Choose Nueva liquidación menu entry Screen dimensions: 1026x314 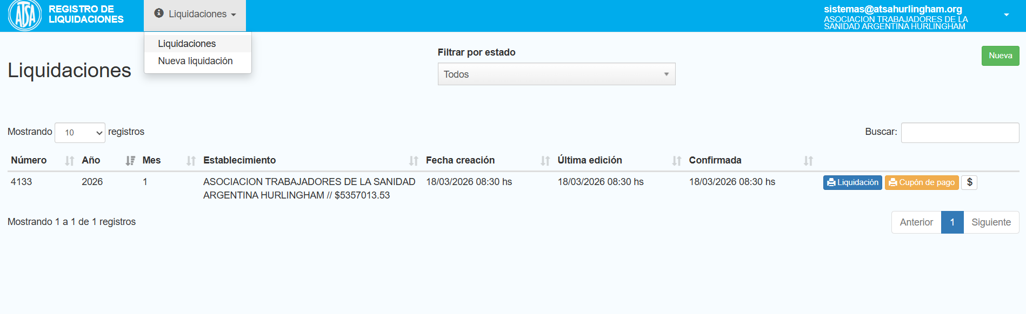pyautogui.click(x=198, y=61)
